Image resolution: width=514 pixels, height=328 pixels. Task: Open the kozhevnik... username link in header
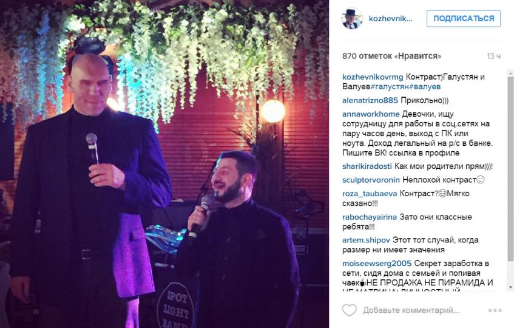(x=390, y=19)
